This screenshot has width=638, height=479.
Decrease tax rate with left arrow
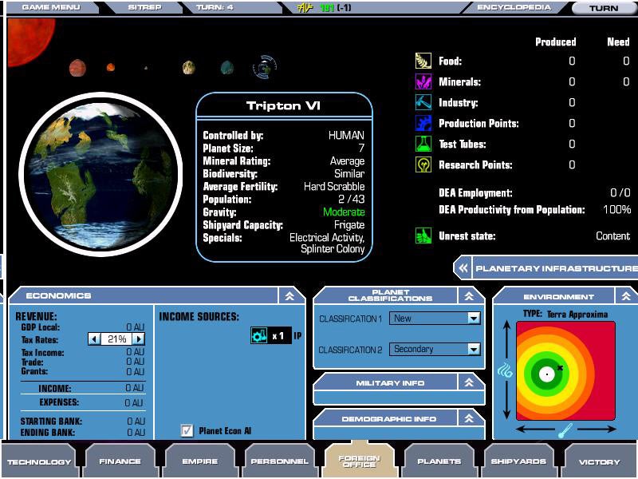click(x=94, y=339)
